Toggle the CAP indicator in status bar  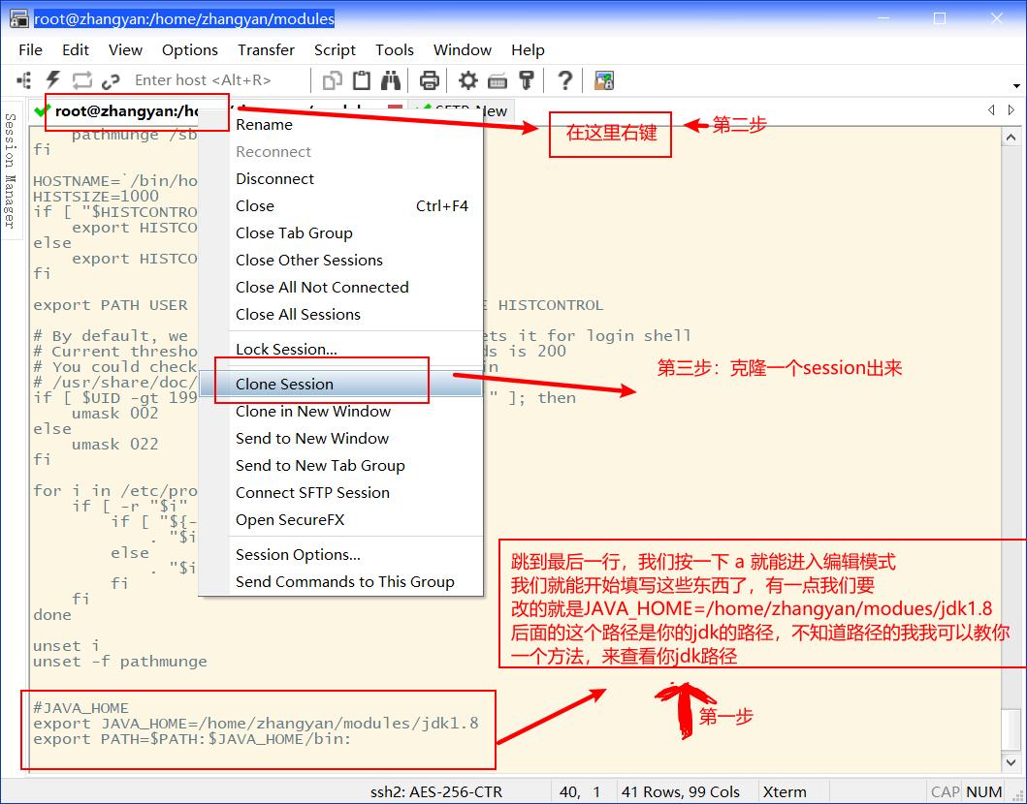tap(944, 791)
